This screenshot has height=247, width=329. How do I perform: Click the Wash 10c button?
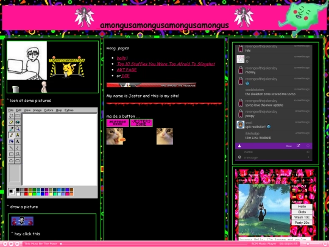(x=302, y=217)
